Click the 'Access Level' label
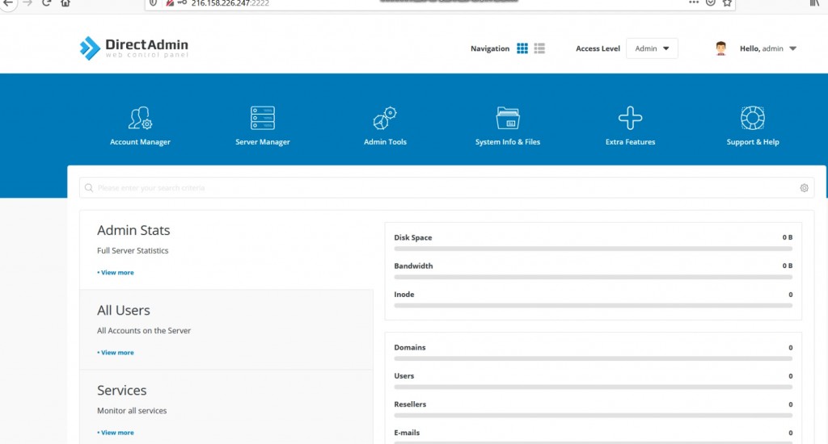Image resolution: width=828 pixels, height=444 pixels. coord(598,48)
